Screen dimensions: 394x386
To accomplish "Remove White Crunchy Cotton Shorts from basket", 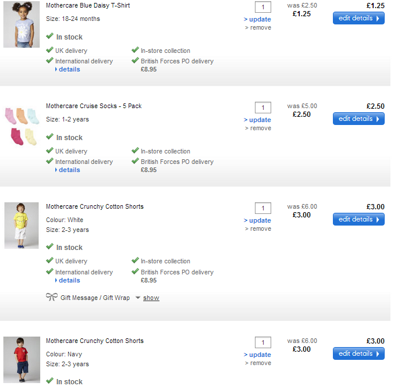I will 260,228.
